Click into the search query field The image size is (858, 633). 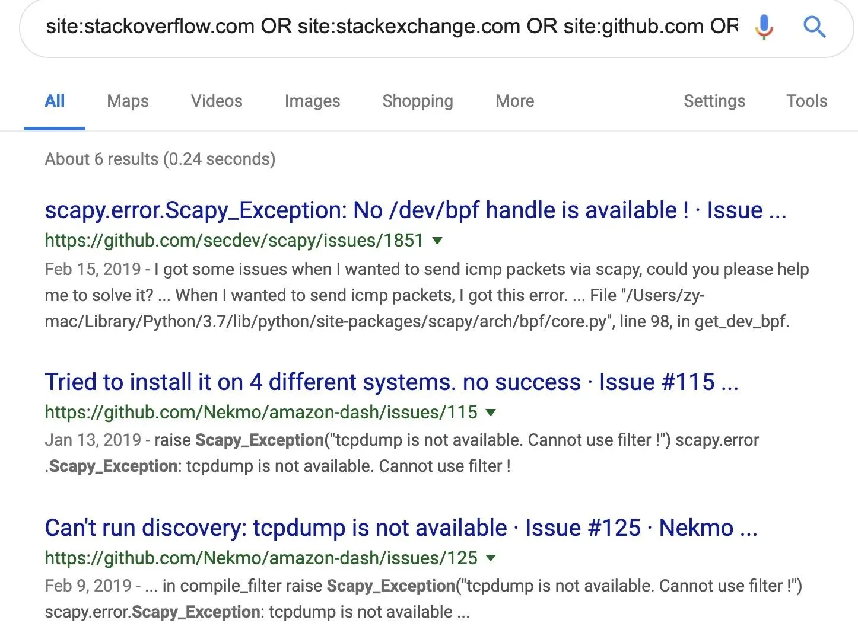392,26
